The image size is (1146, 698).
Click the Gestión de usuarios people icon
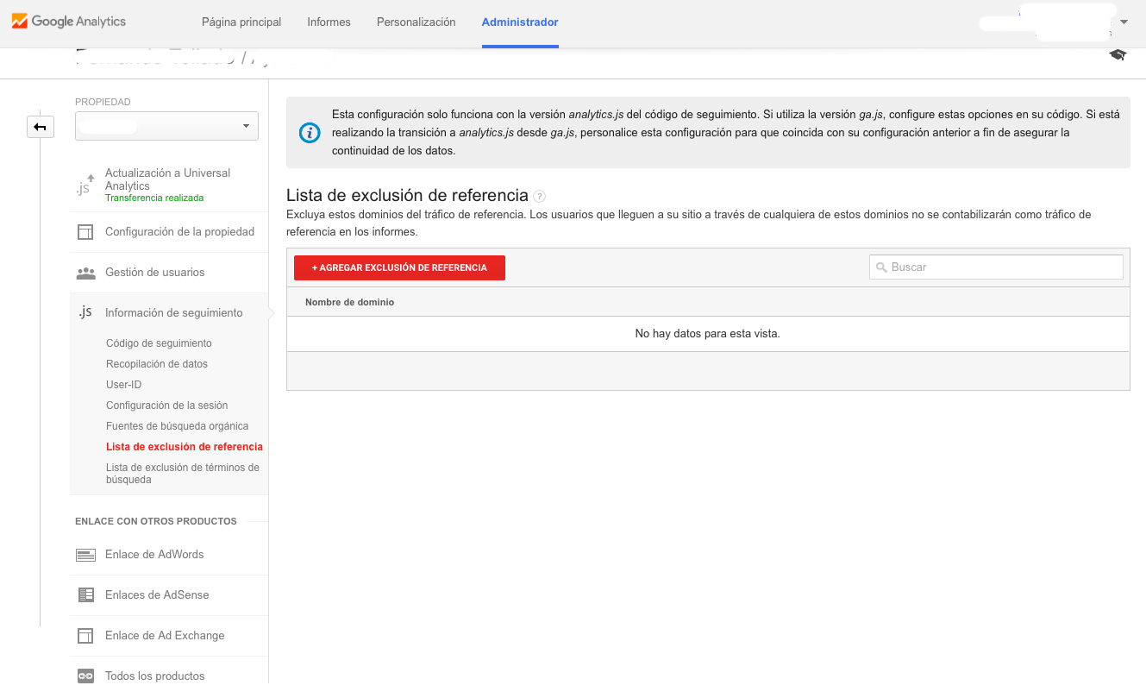pos(85,273)
